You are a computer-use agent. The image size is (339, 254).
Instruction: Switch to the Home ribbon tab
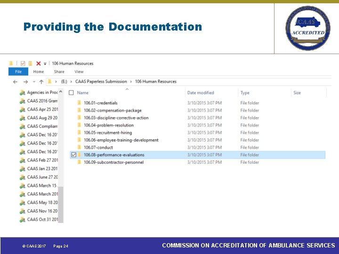click(x=39, y=71)
